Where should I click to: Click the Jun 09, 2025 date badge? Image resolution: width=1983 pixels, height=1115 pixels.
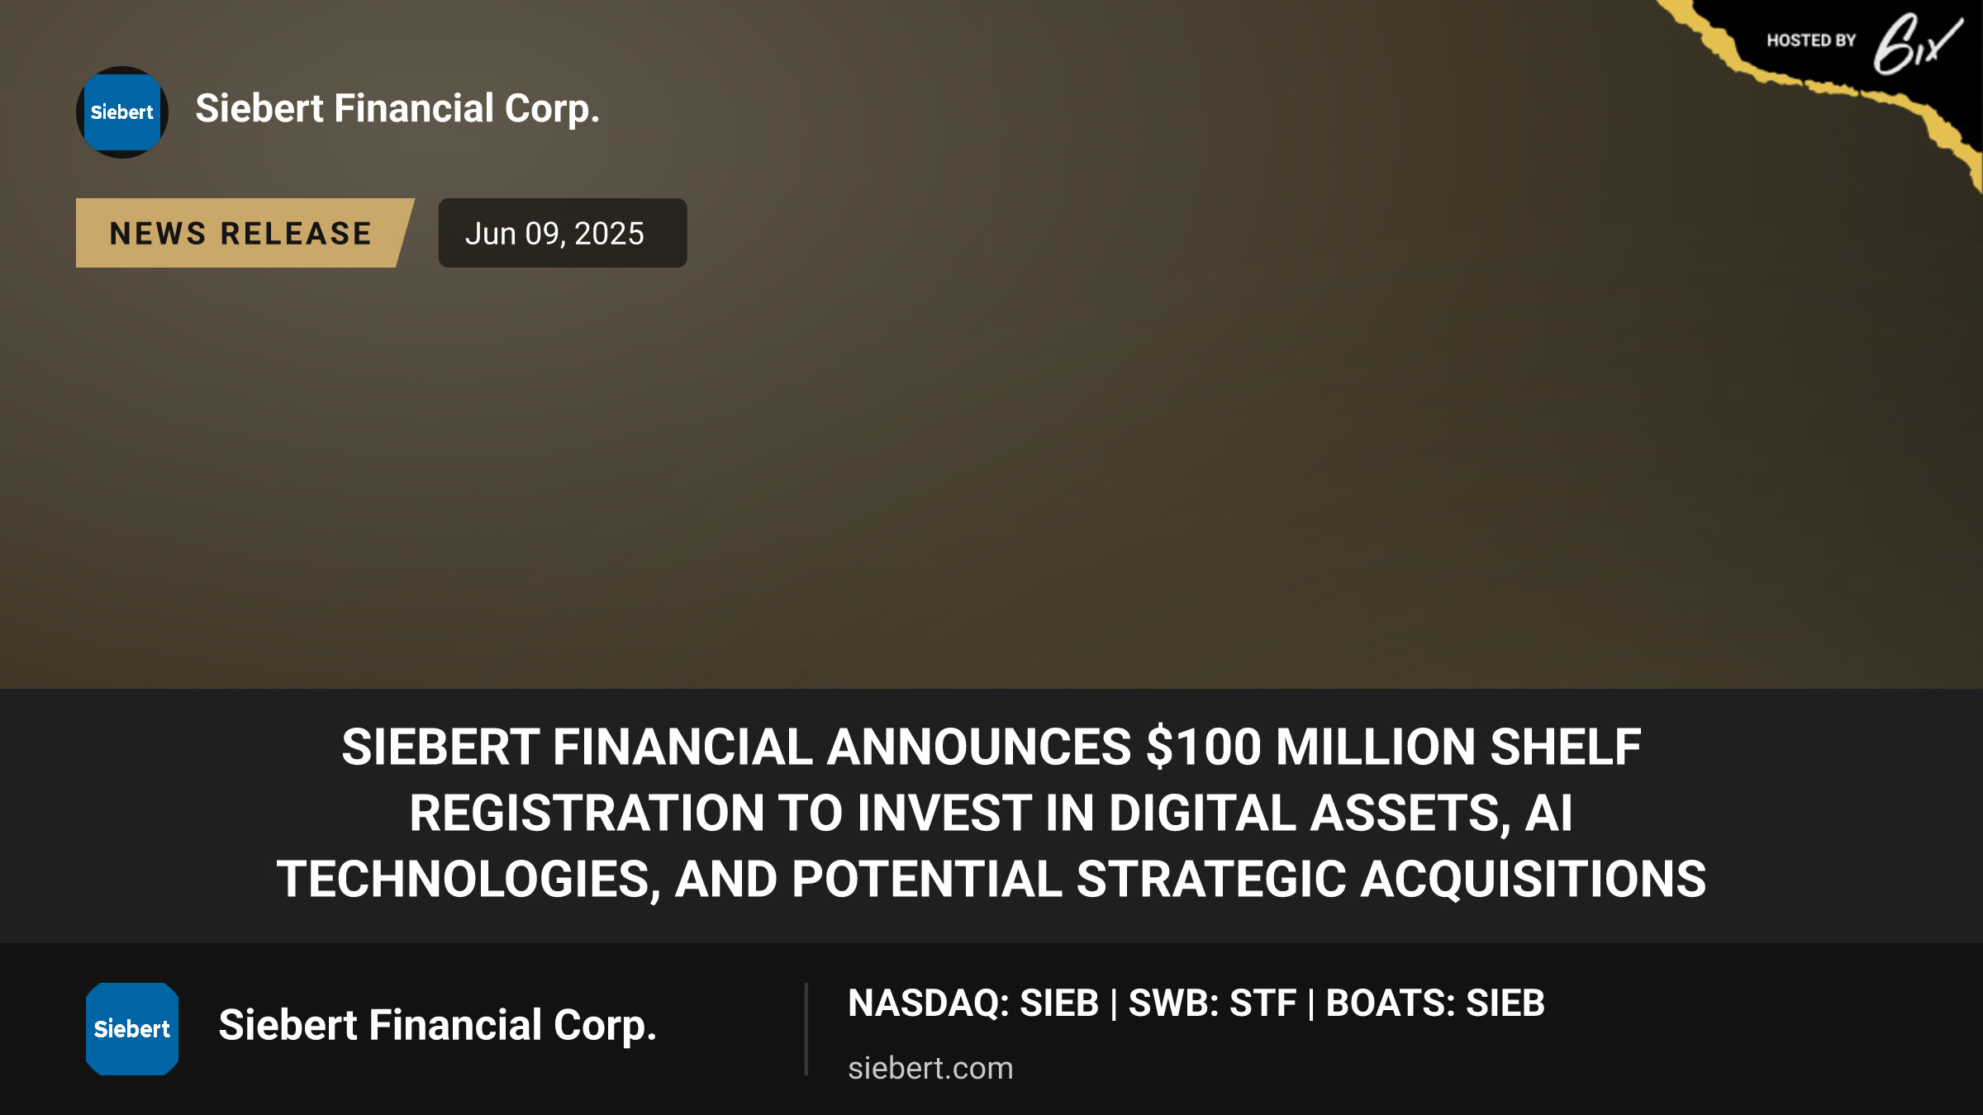563,233
